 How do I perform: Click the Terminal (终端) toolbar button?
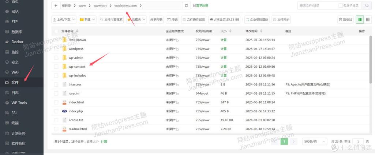click(x=172, y=19)
